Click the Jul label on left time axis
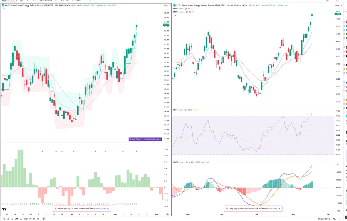The height and width of the screenshot is (221, 347). coord(71,214)
